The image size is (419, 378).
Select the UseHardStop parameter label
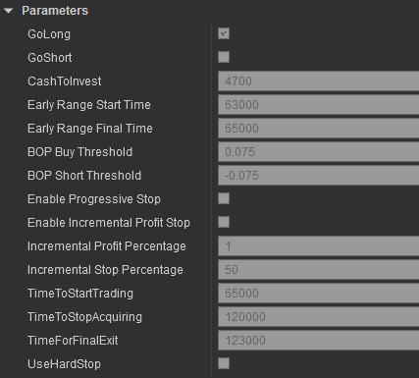pyautogui.click(x=64, y=364)
